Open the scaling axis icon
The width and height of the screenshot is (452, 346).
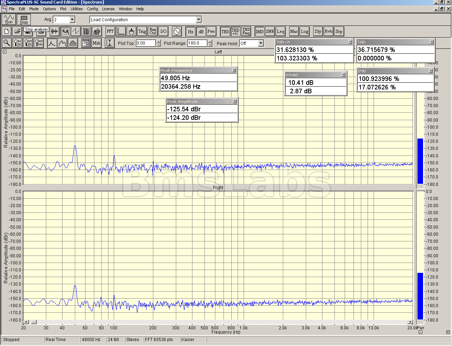[x=121, y=31]
